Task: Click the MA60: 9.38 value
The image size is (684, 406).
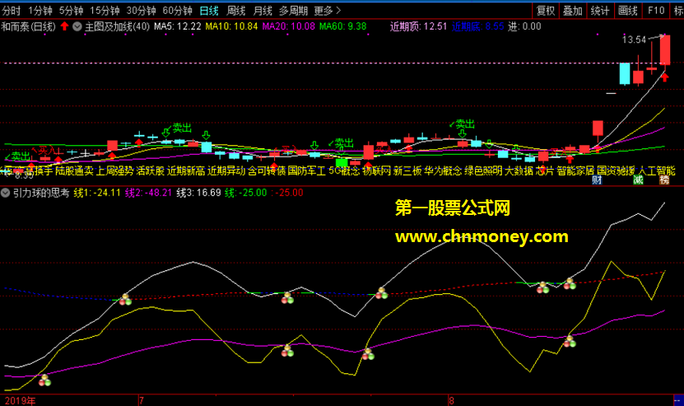Action: click(x=343, y=26)
